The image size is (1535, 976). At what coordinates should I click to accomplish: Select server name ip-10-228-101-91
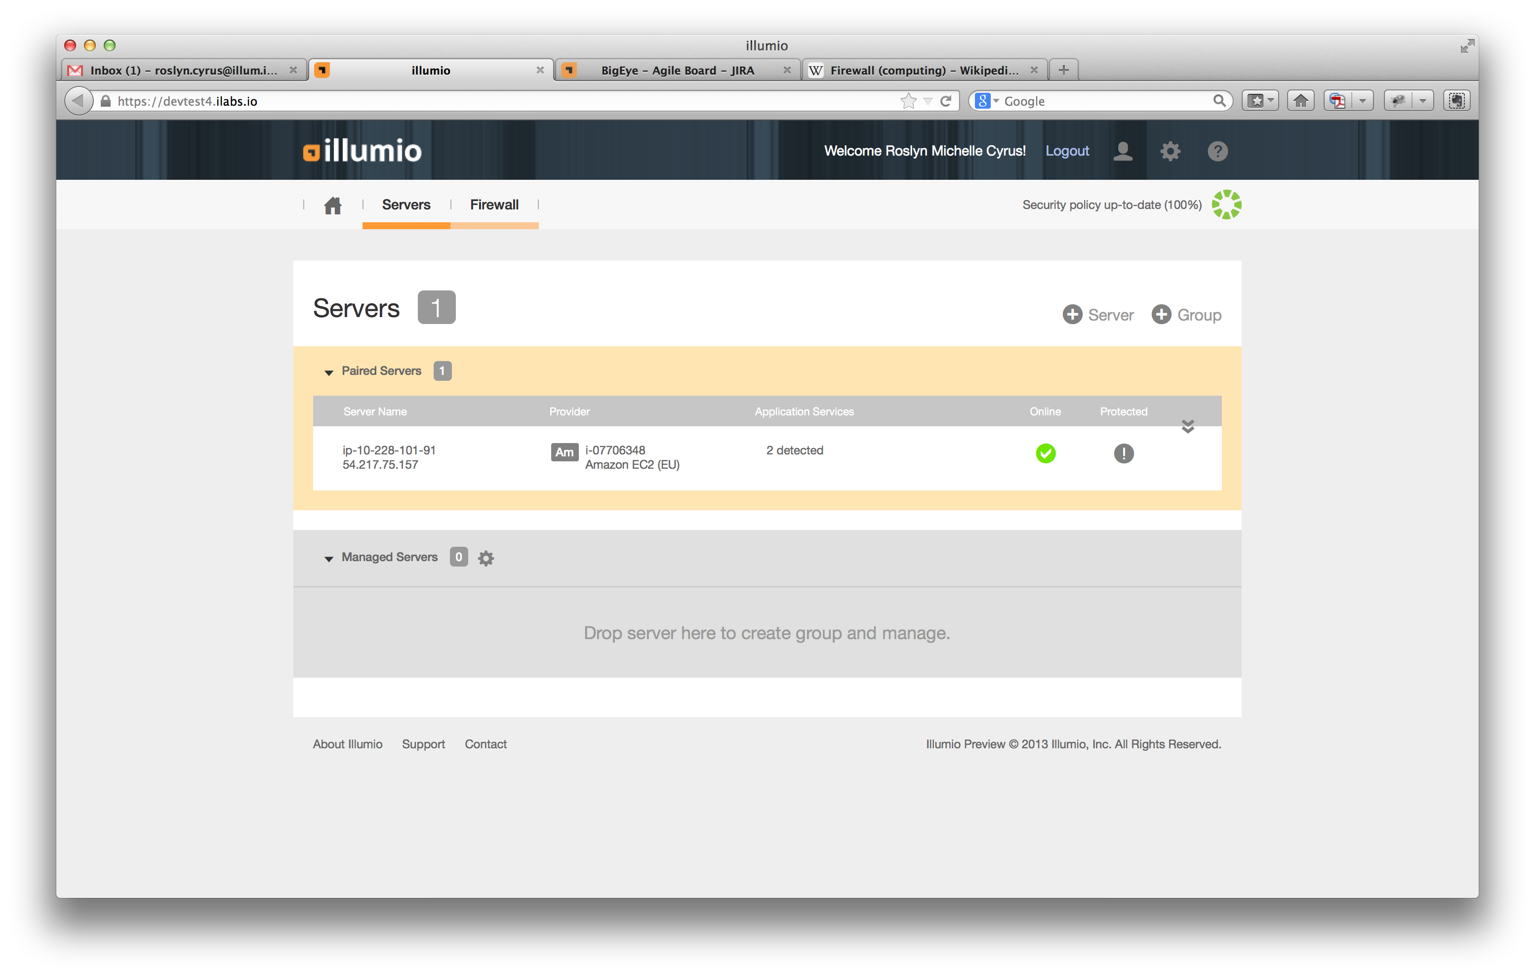coord(389,450)
